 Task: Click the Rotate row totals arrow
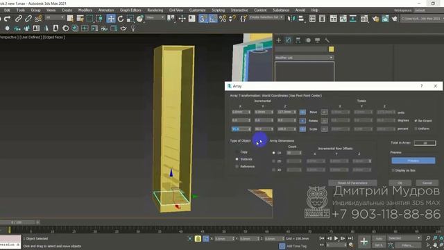coord(324,121)
